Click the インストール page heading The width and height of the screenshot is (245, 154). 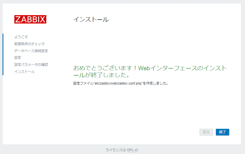[91, 20]
